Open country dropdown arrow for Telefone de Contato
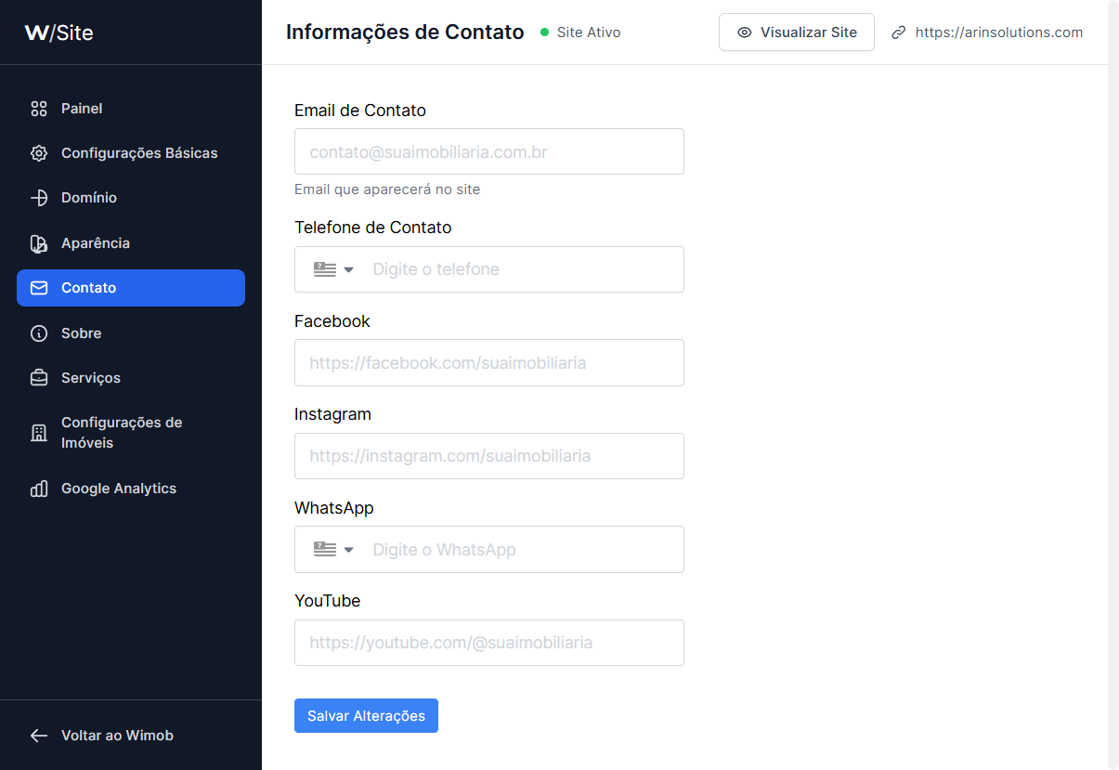 349,269
